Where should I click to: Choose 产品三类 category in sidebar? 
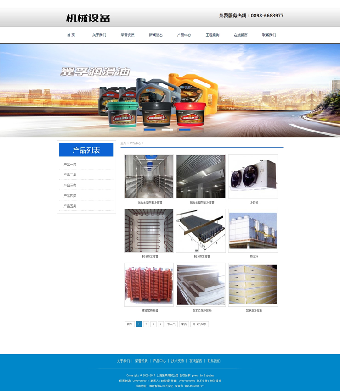[70, 185]
